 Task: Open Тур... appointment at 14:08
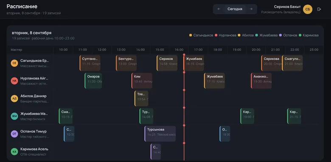(146, 116)
